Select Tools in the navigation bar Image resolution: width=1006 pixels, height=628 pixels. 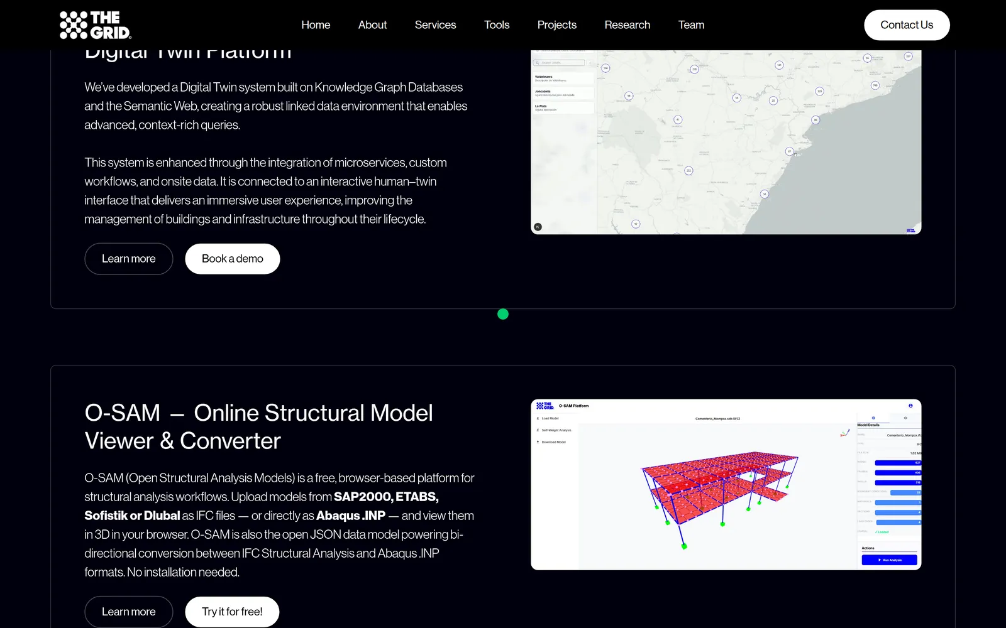tap(497, 25)
